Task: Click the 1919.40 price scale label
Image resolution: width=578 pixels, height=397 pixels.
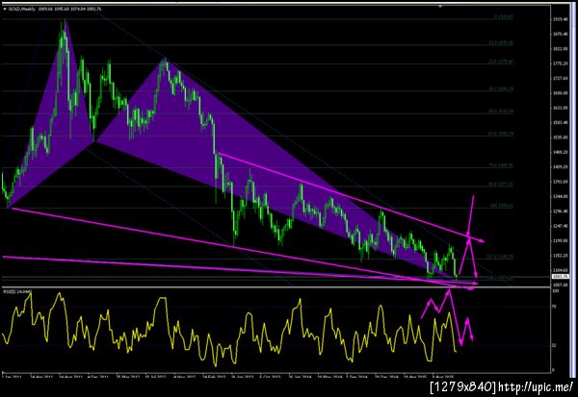Action: pyautogui.click(x=560, y=19)
